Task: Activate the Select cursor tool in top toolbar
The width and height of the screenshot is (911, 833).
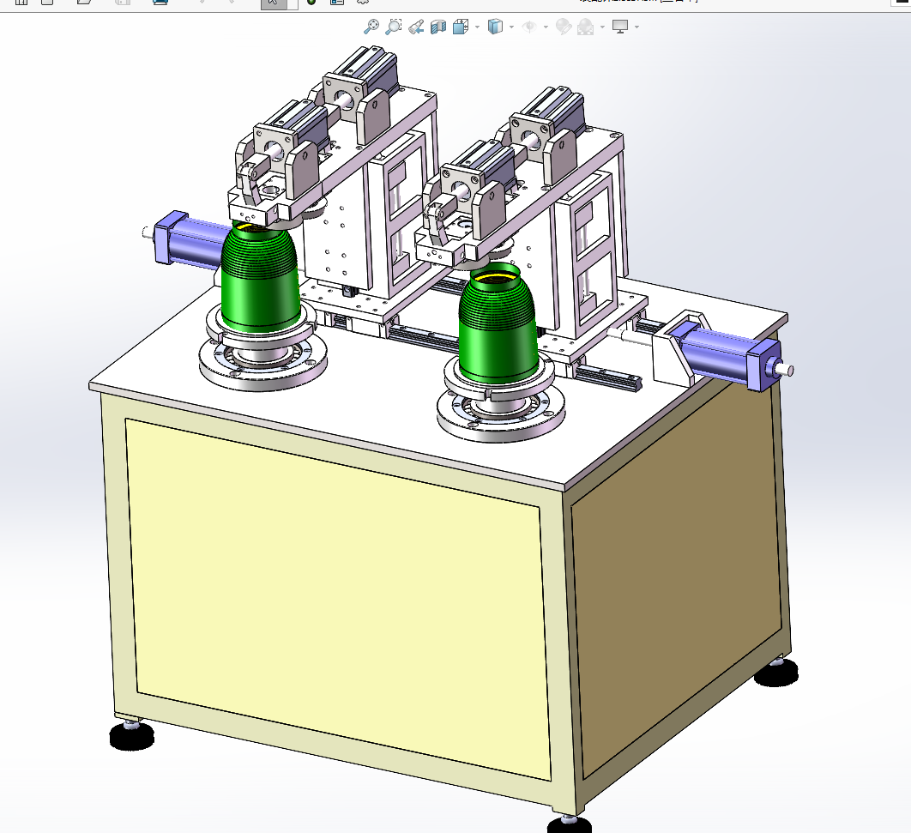Action: pyautogui.click(x=274, y=3)
